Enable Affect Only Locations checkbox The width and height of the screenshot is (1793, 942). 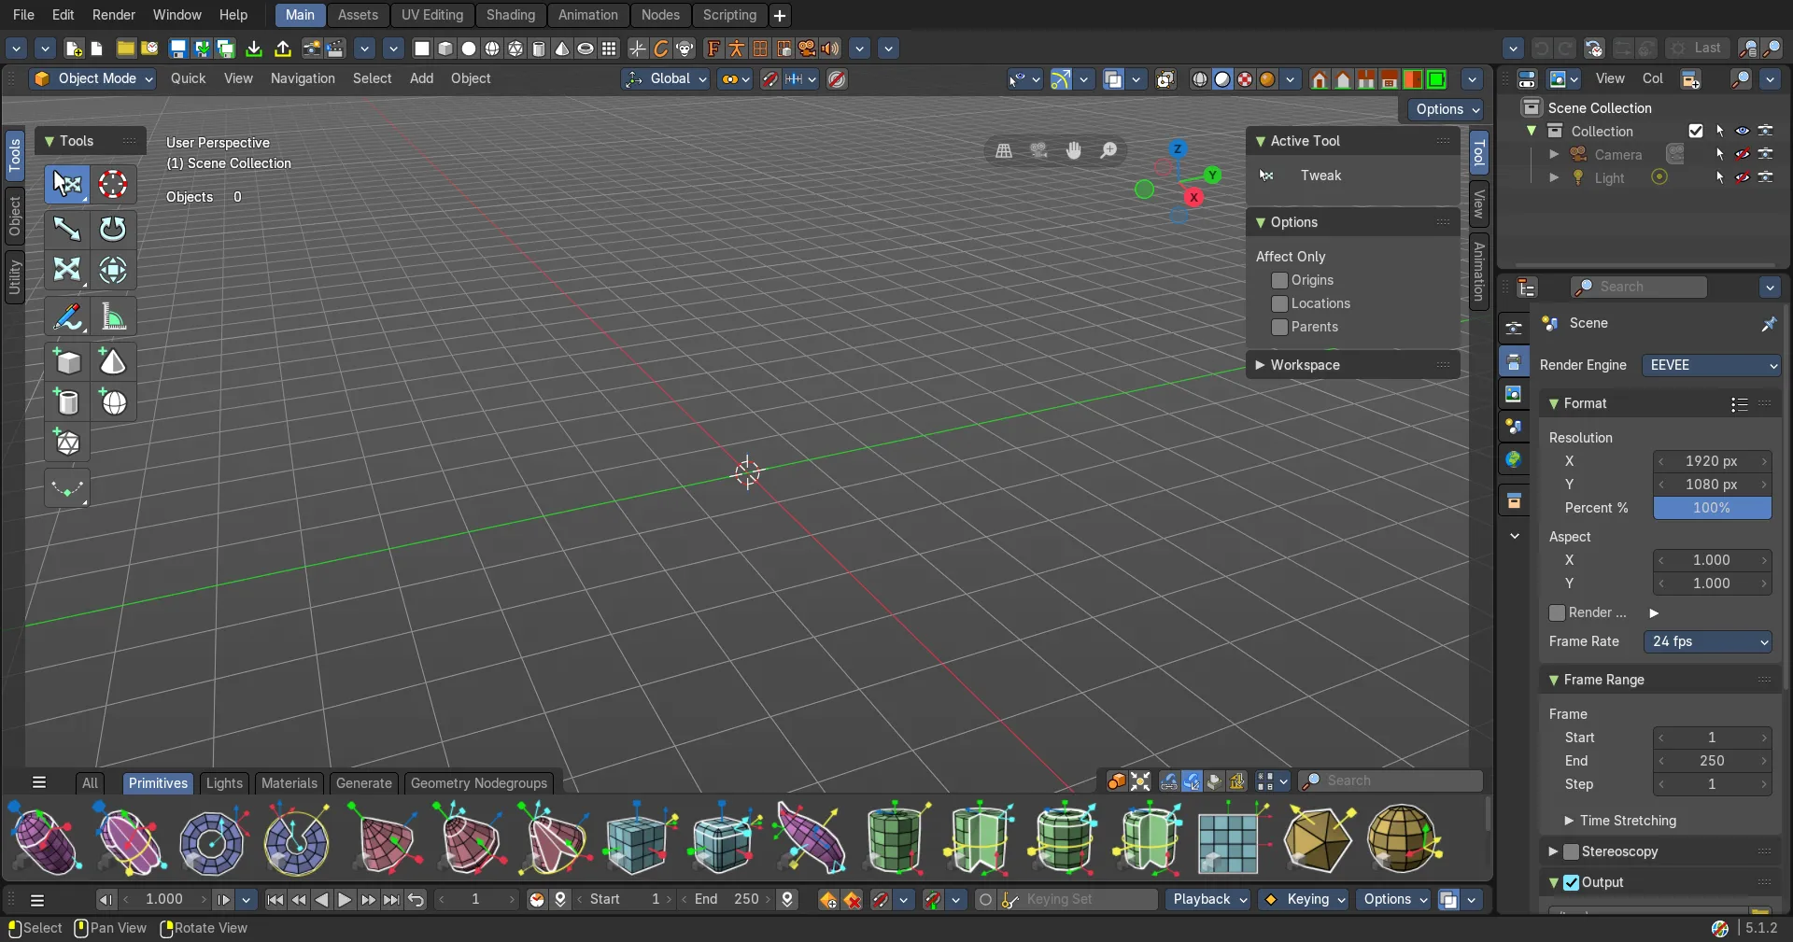pos(1279,303)
